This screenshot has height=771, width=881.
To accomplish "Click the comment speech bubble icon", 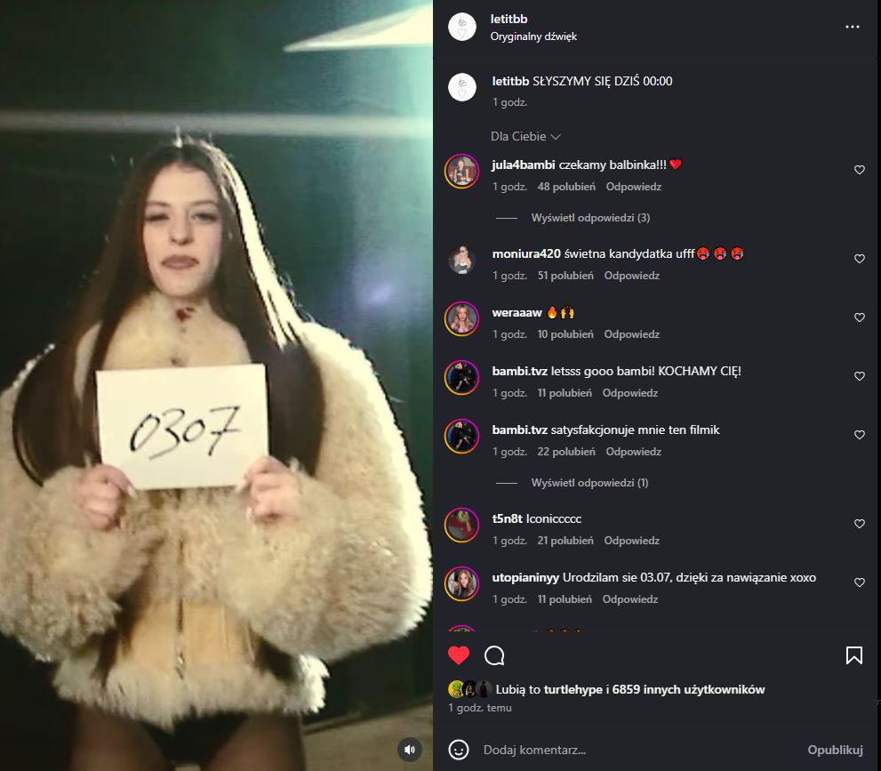I will (x=494, y=655).
